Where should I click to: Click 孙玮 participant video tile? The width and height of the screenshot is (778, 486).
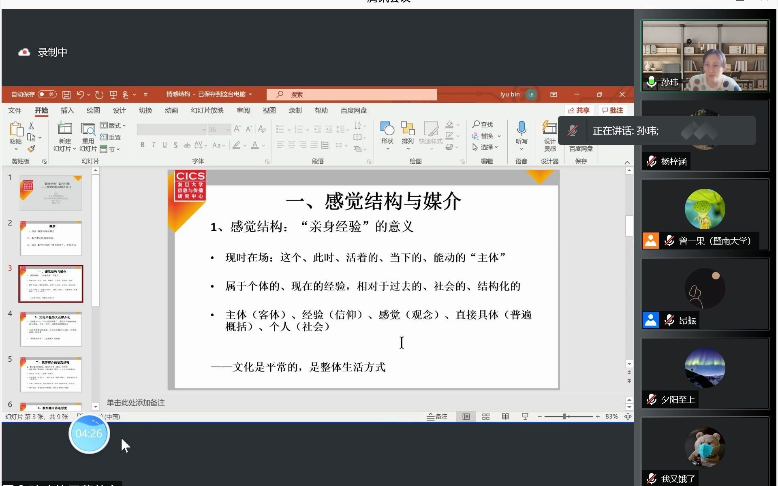tap(705, 55)
